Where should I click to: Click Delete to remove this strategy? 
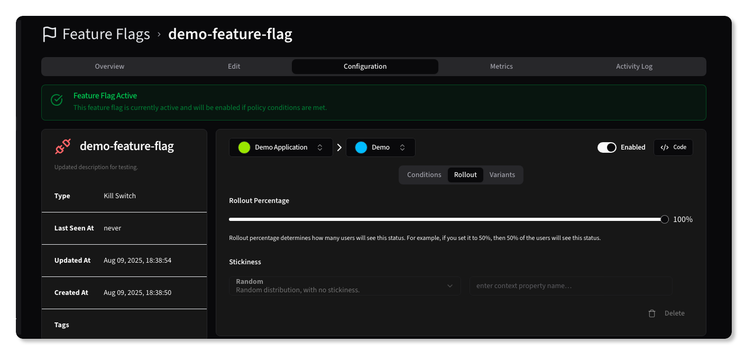[x=674, y=313]
